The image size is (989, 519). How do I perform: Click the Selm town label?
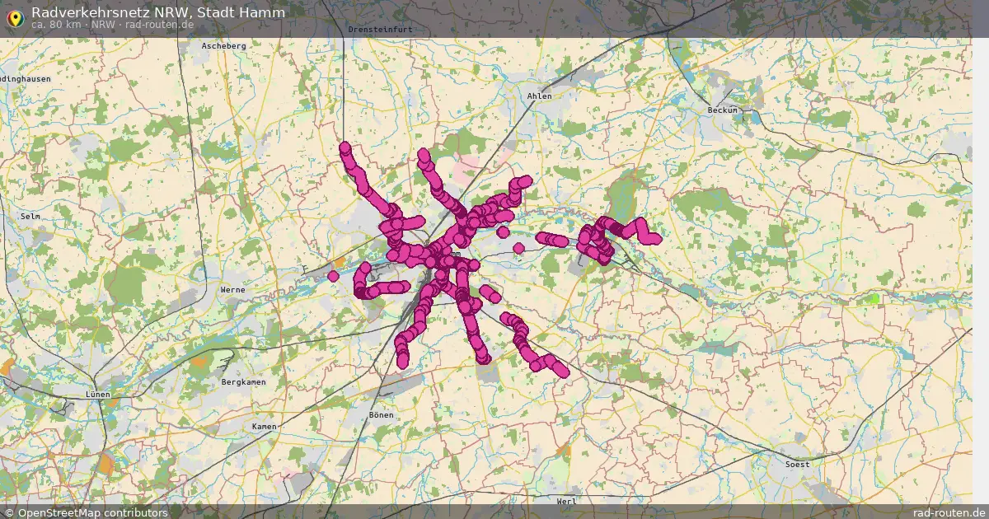[30, 216]
